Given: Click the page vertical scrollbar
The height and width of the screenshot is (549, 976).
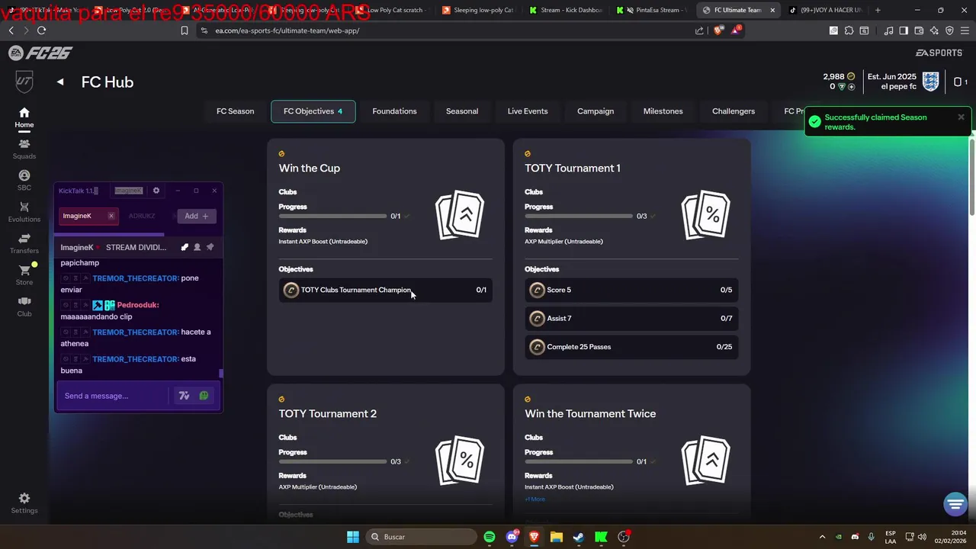Looking at the screenshot, I should pos(972,176).
